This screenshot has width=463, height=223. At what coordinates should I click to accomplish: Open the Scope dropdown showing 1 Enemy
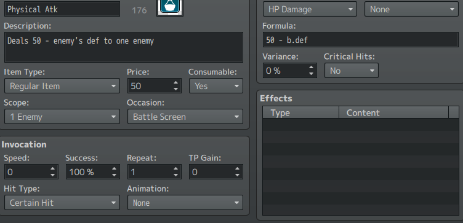[x=62, y=117]
